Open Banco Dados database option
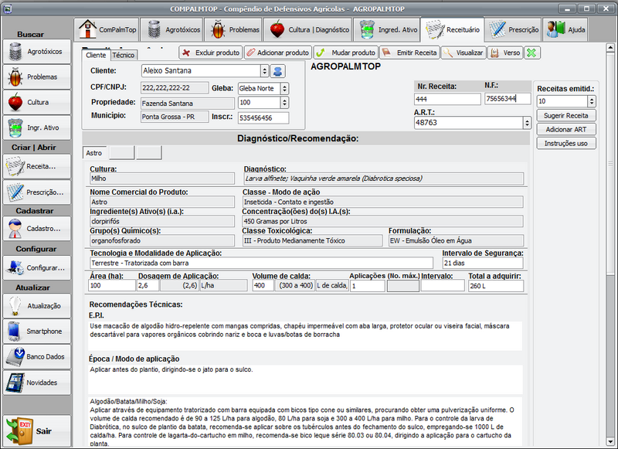 coord(36,357)
